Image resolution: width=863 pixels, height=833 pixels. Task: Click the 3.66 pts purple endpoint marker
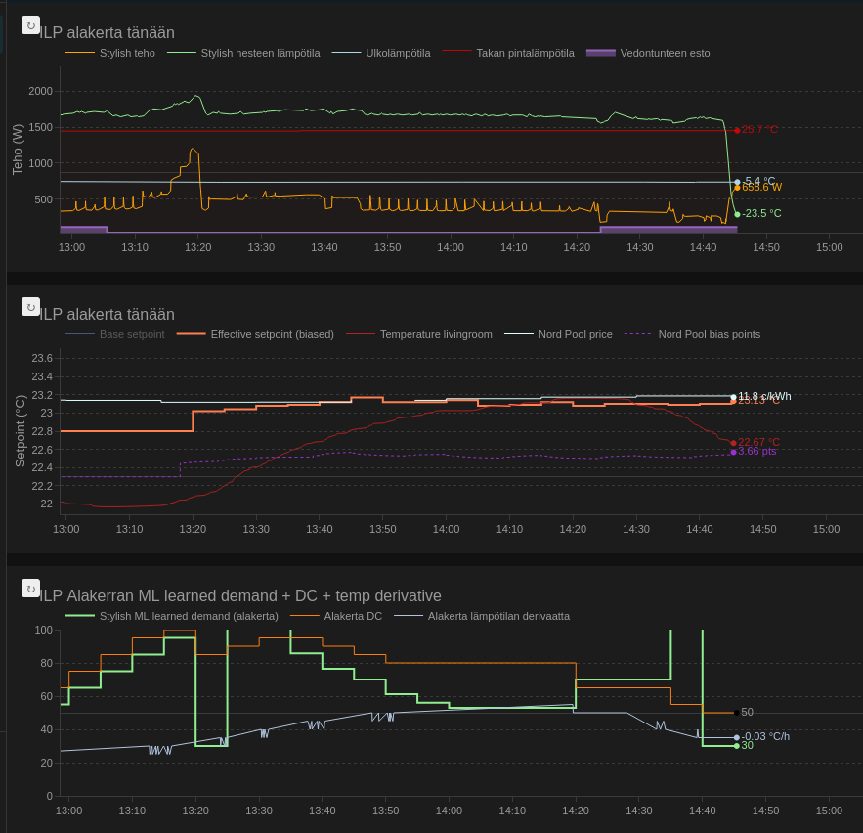[x=733, y=452]
